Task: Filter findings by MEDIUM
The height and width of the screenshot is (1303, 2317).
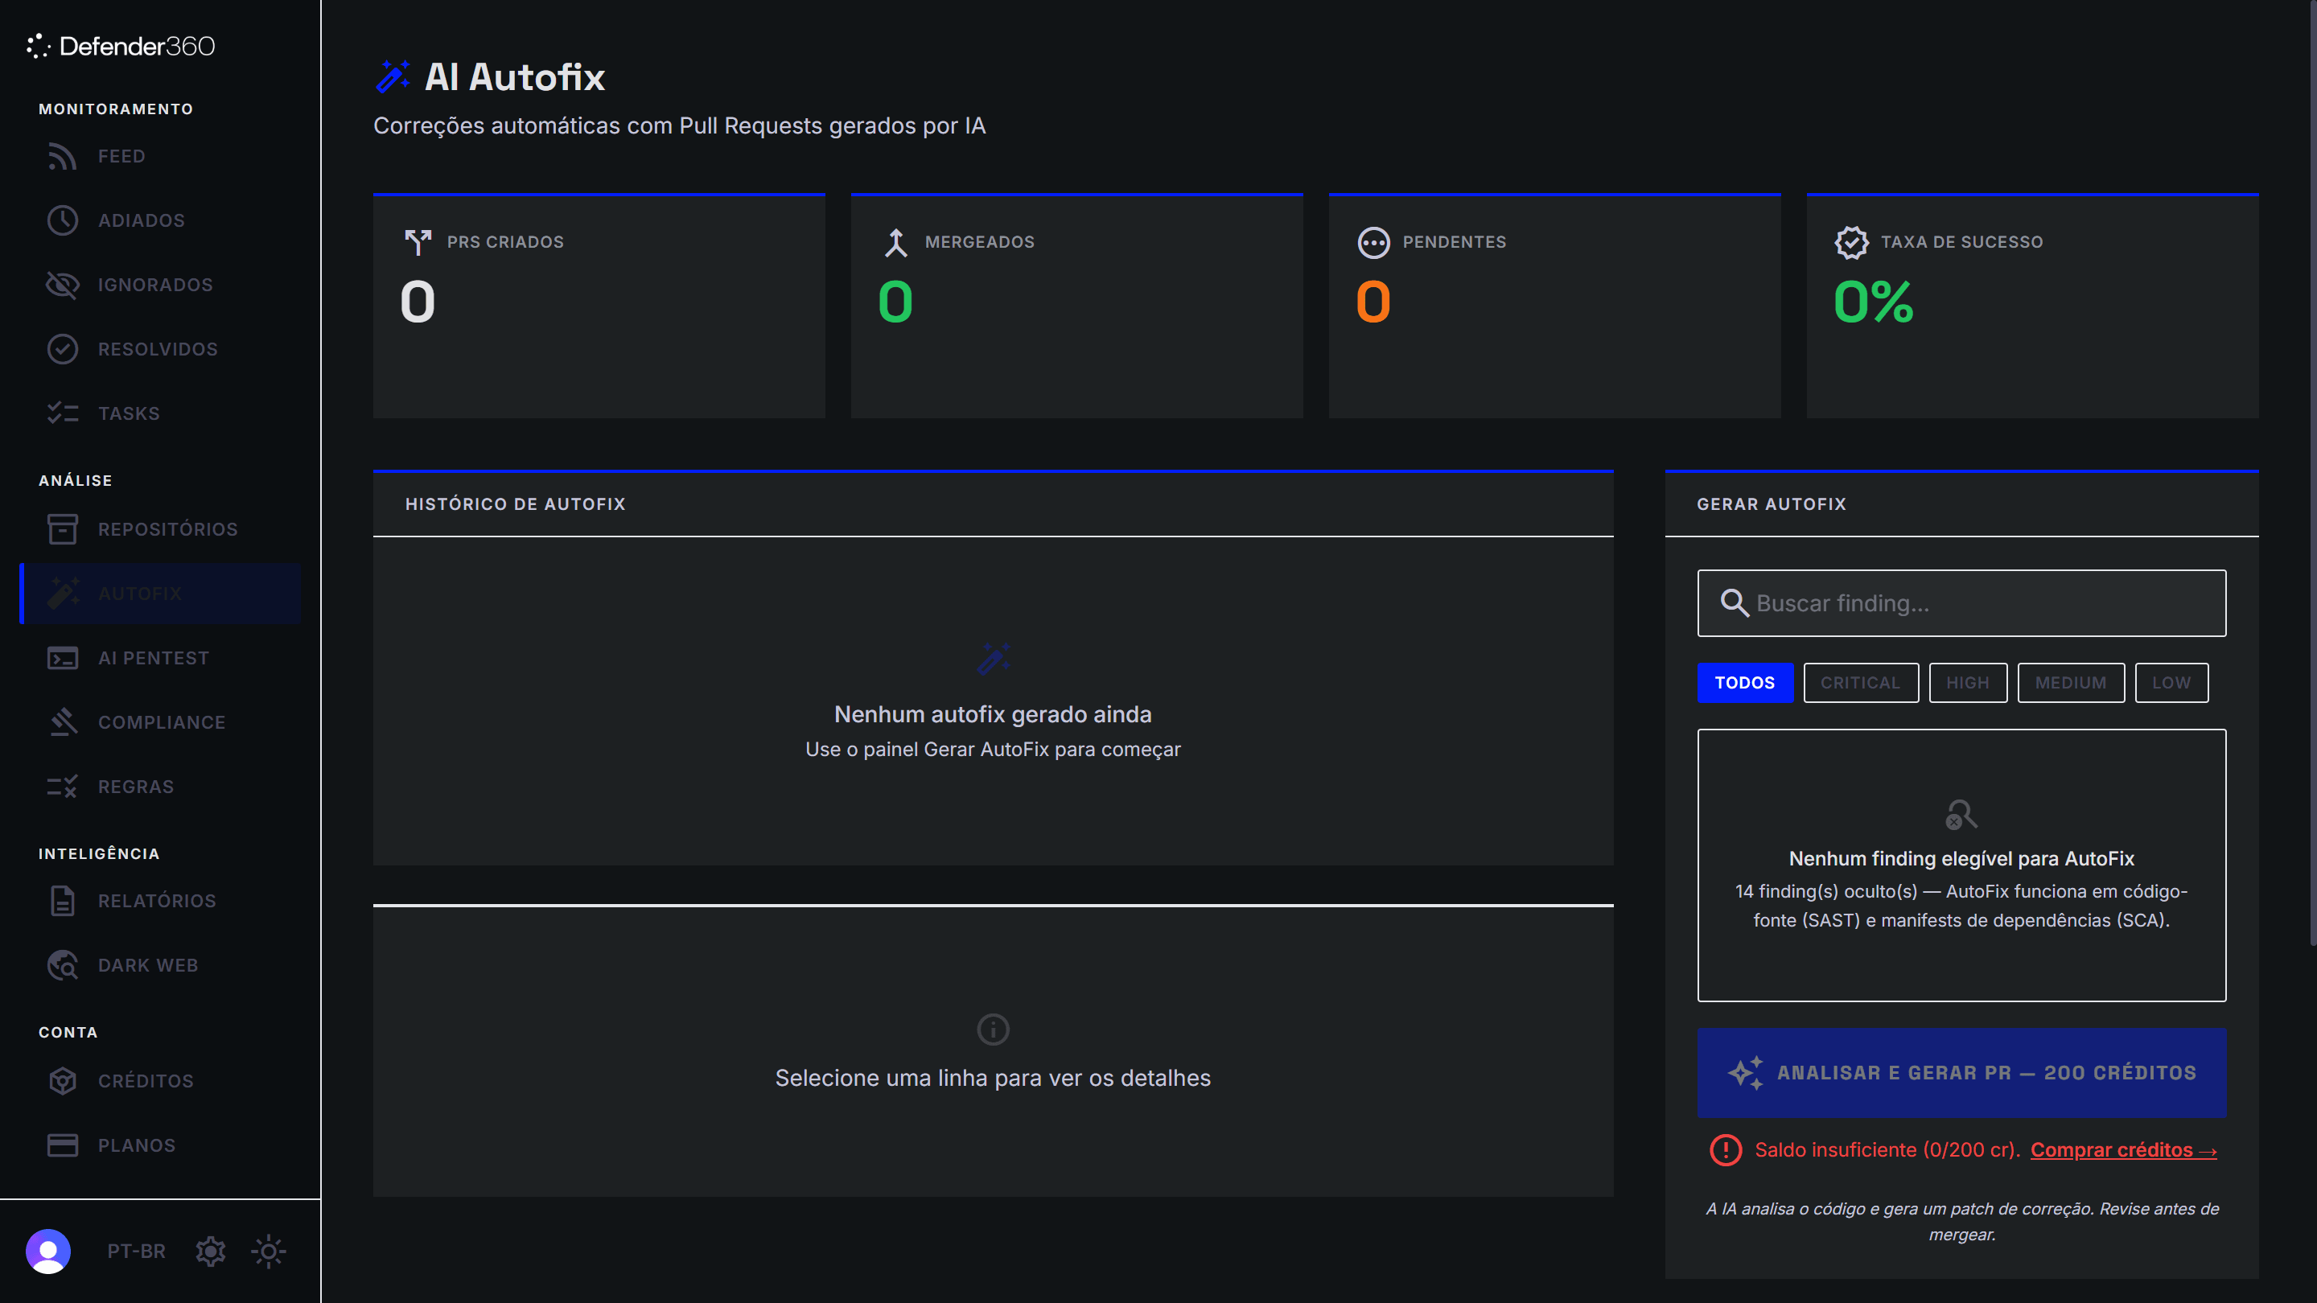Action: point(2071,684)
